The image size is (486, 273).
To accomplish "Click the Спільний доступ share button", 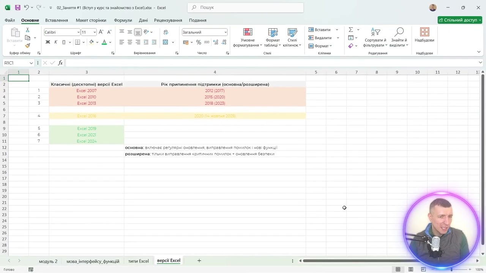I will click(x=460, y=20).
